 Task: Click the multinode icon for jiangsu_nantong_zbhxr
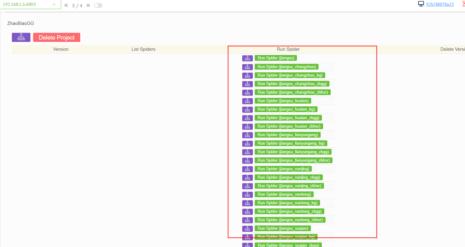[x=247, y=220]
